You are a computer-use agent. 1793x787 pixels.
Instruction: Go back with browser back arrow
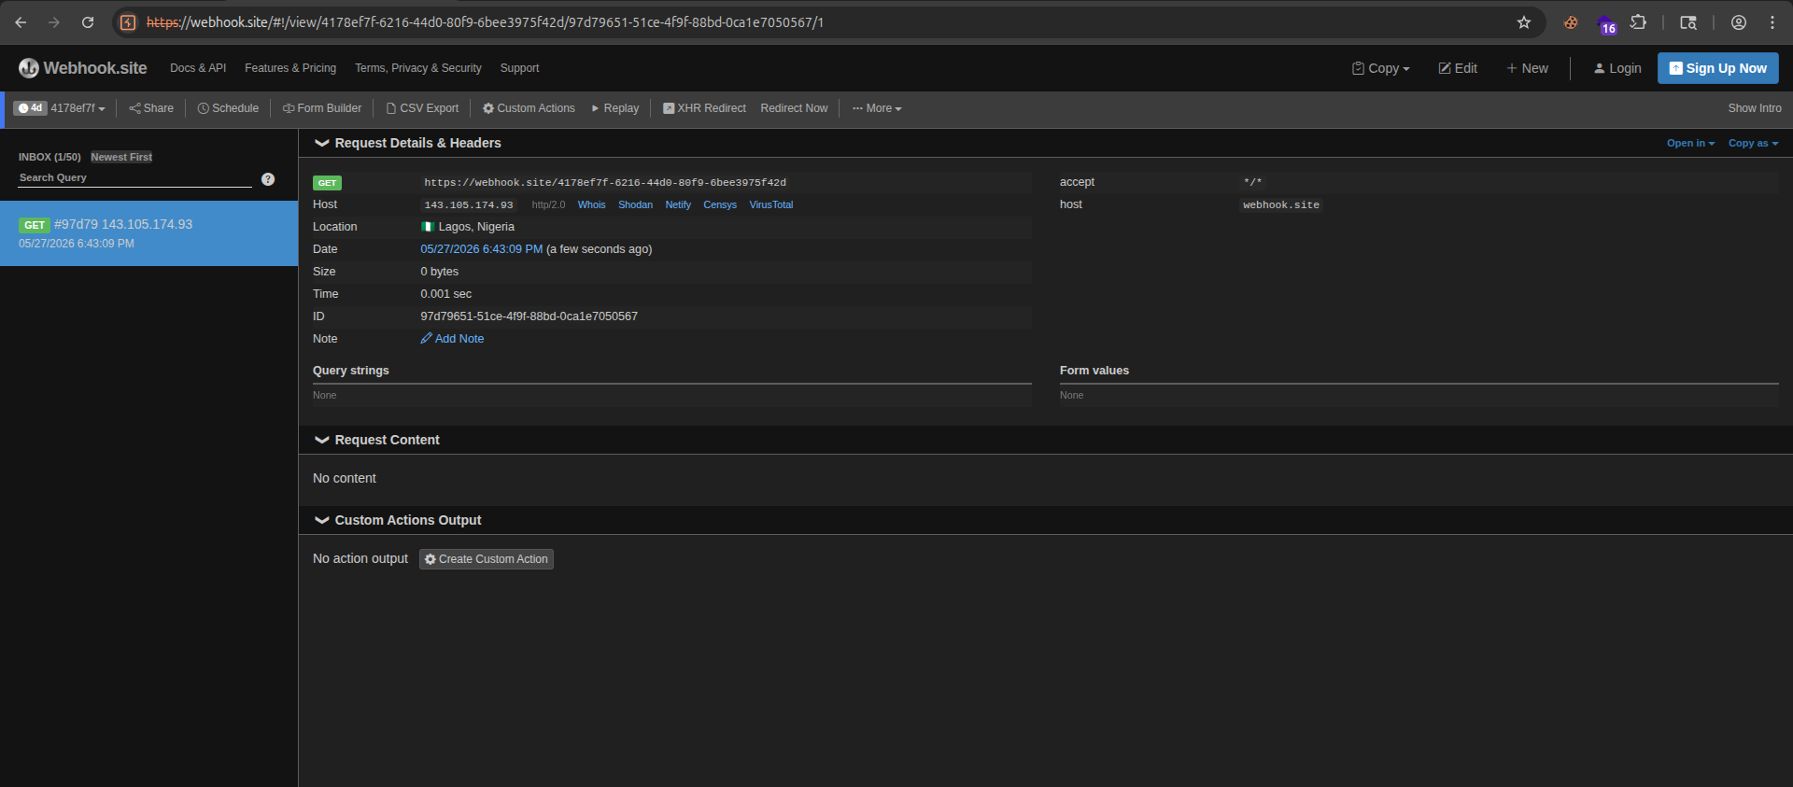21,22
